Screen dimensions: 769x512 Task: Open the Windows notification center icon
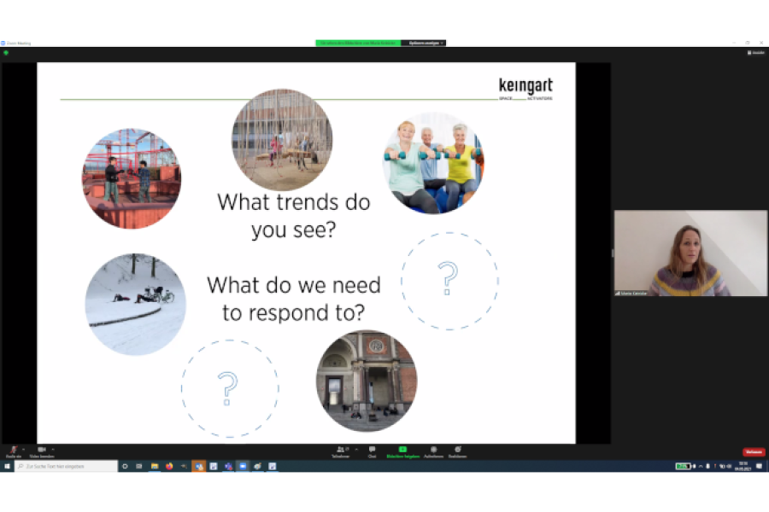759,466
